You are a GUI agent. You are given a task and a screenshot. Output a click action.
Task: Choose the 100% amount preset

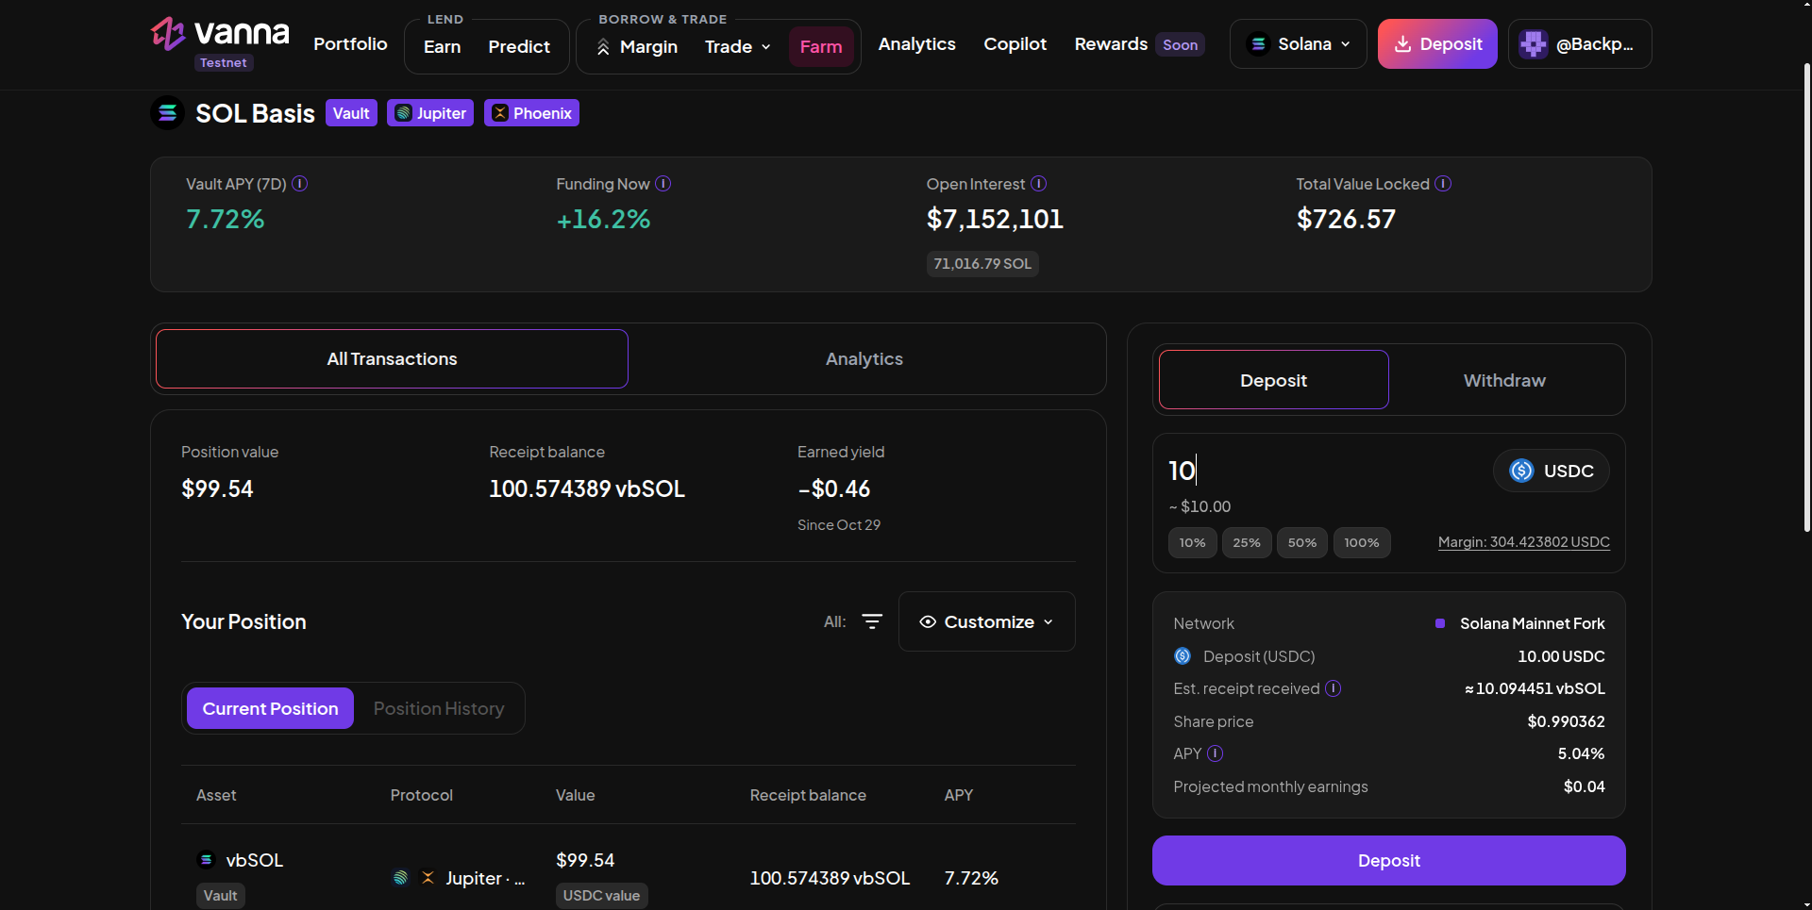[1362, 542]
